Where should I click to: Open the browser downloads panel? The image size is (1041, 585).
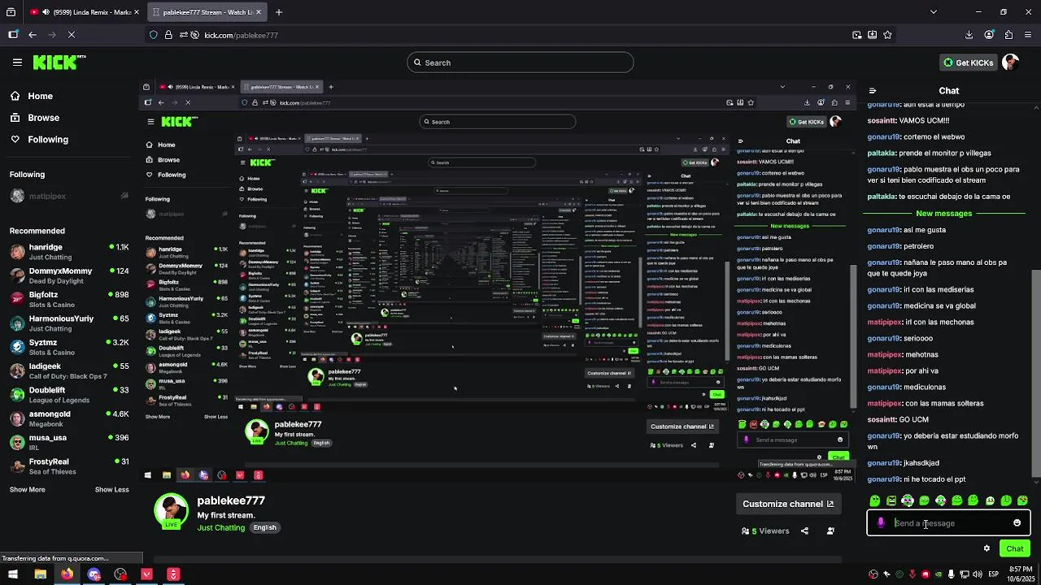tap(969, 35)
